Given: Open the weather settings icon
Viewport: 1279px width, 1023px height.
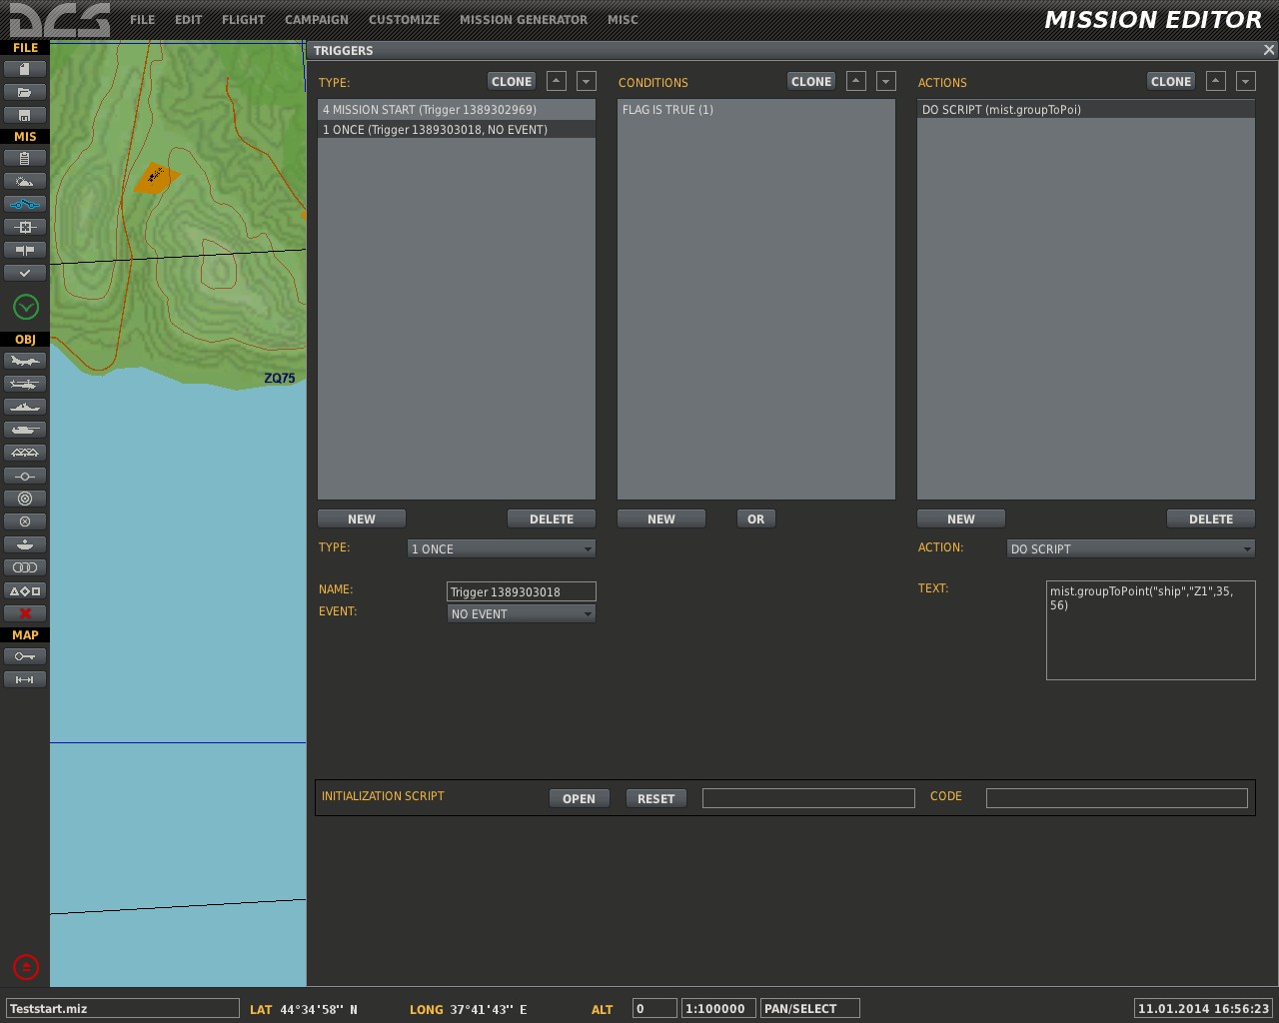Looking at the screenshot, I should click(x=25, y=181).
